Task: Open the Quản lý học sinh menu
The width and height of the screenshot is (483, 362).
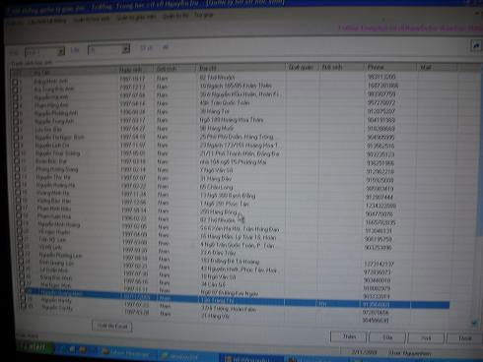Action: click(91, 19)
